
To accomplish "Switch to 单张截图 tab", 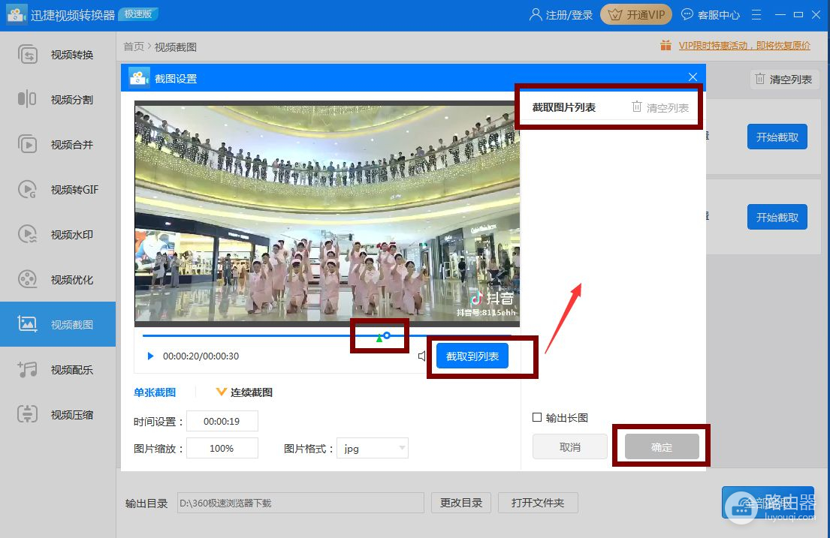I will click(x=155, y=392).
